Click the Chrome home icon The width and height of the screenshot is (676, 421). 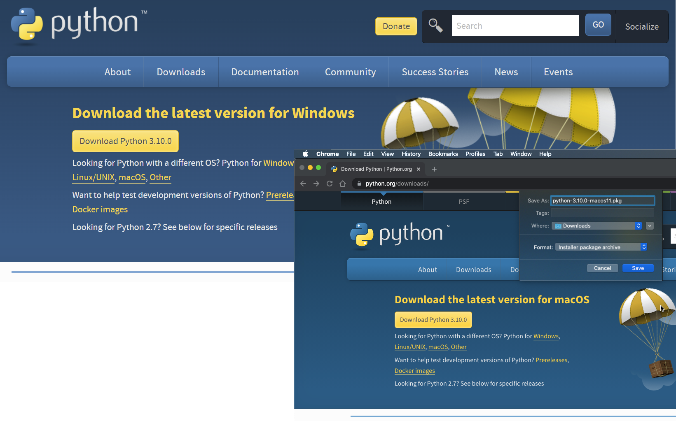343,184
